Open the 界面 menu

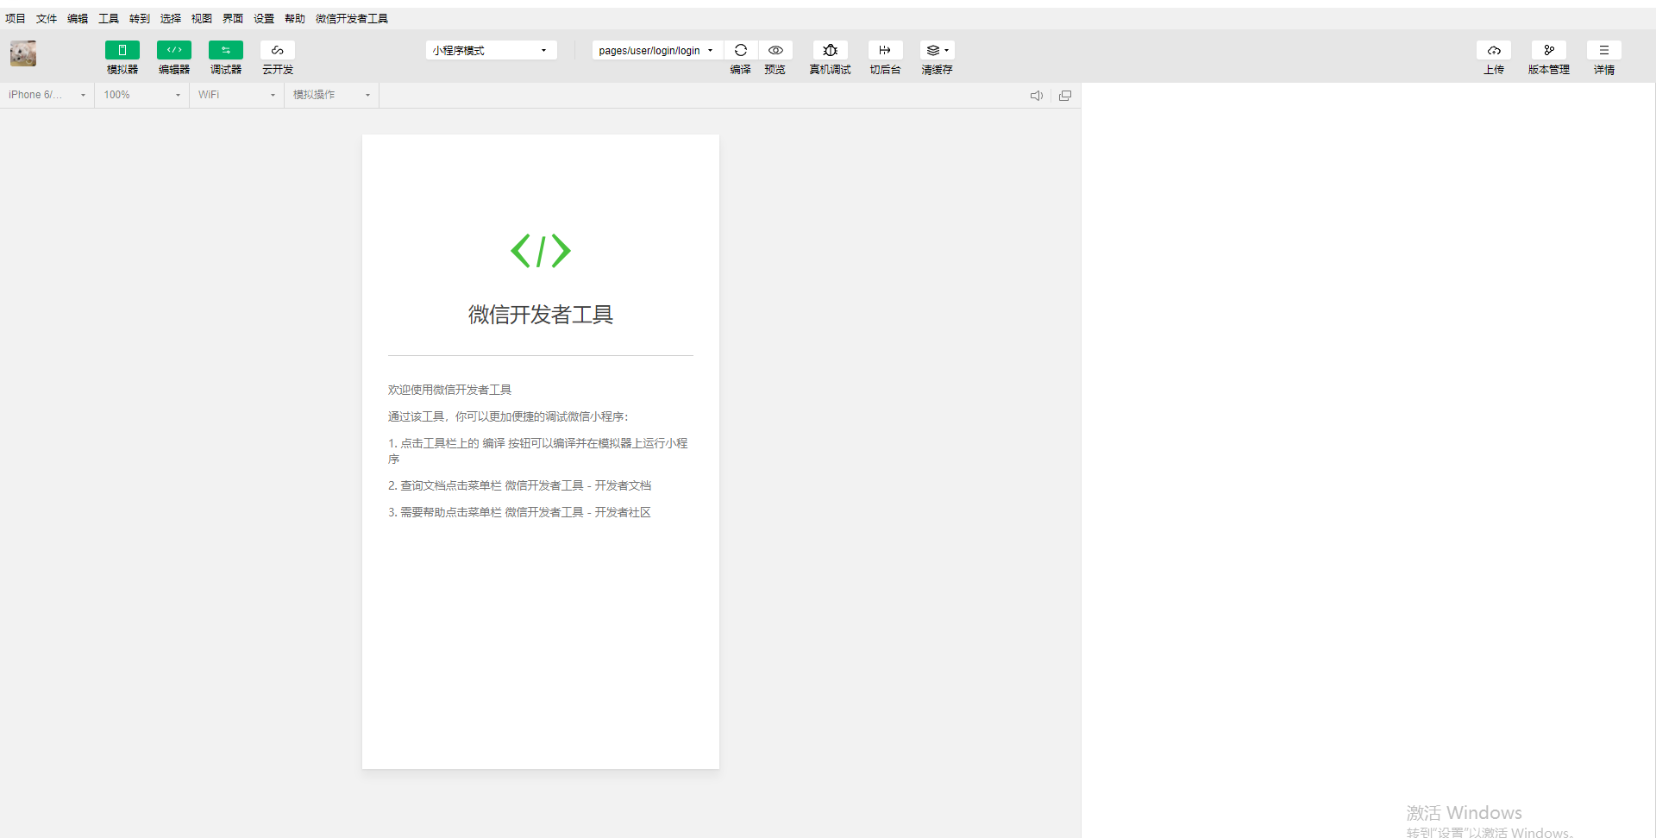pyautogui.click(x=233, y=18)
